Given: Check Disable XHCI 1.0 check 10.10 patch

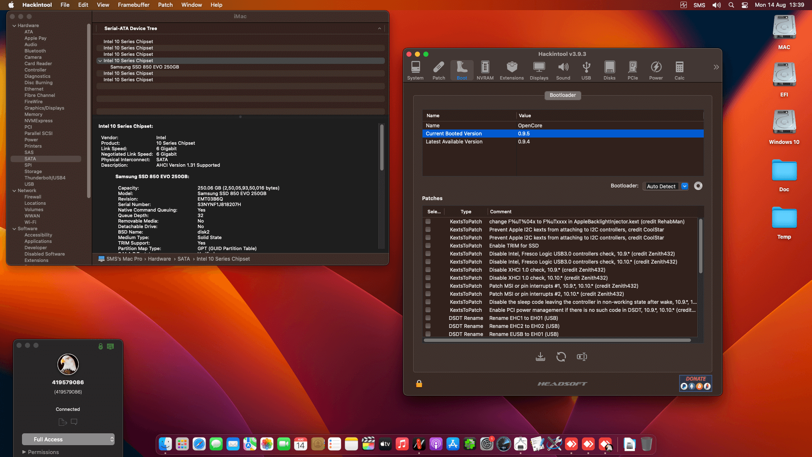Looking at the screenshot, I should point(428,278).
